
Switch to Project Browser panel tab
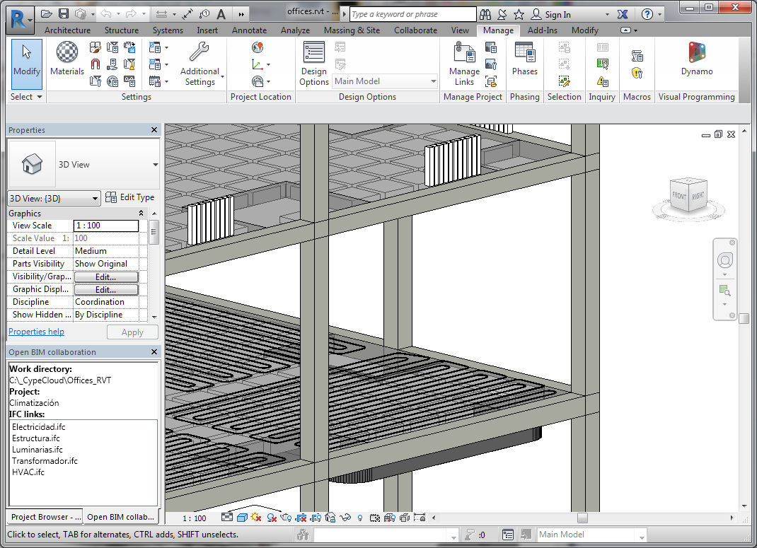click(x=45, y=517)
